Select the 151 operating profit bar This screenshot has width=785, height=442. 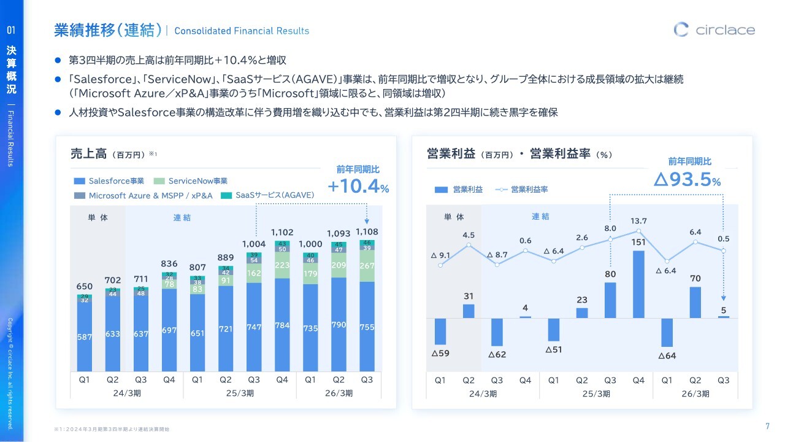pos(638,284)
